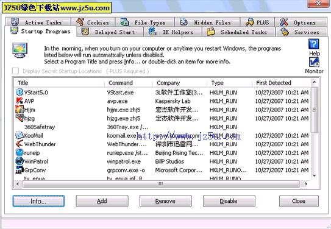Click the vertical scrollbar thumb
331x229 pixels.
click(x=314, y=110)
